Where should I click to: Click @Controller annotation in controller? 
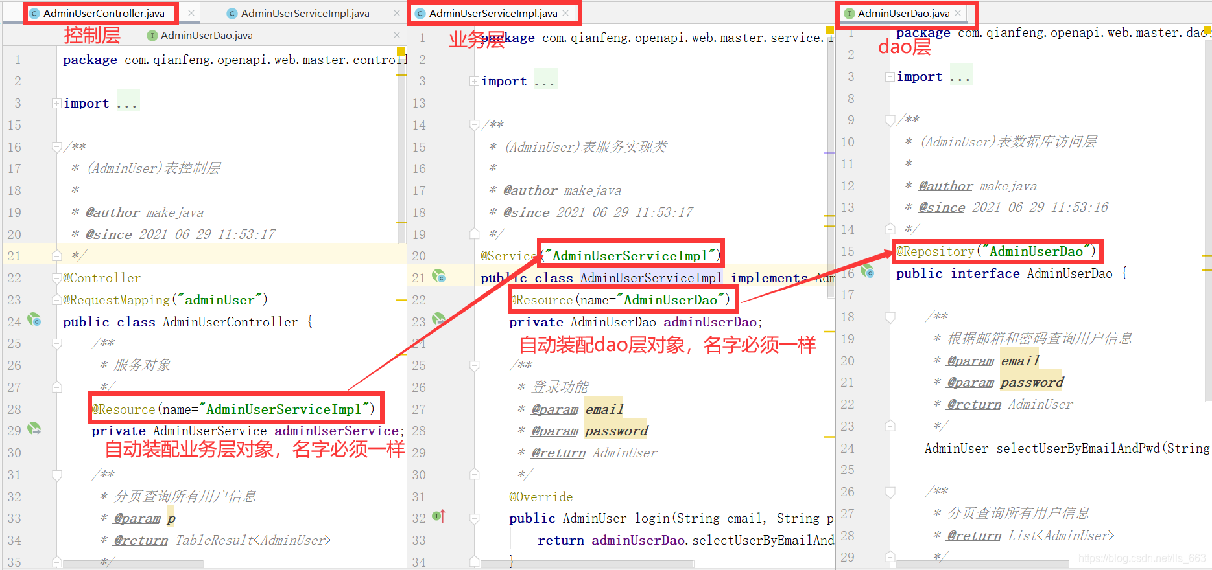pos(102,278)
